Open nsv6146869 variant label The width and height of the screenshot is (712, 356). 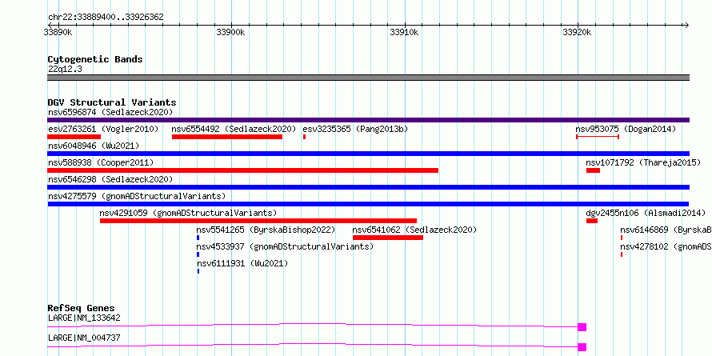coord(666,230)
